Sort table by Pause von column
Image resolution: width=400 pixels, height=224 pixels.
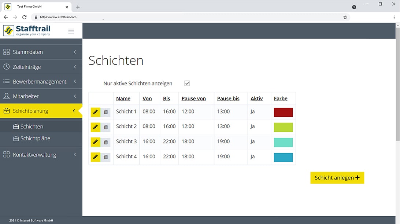pyautogui.click(x=194, y=99)
